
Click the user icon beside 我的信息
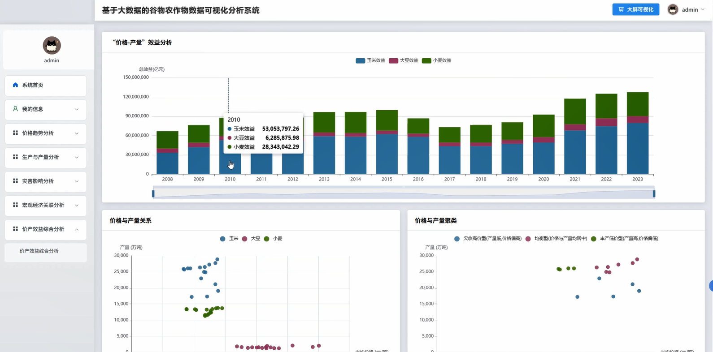coord(15,109)
